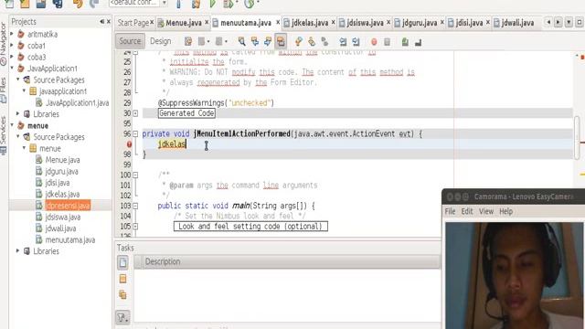Screen dimensions: 585x329
Task: Click Previous Bookmark icon
Action: point(299,41)
